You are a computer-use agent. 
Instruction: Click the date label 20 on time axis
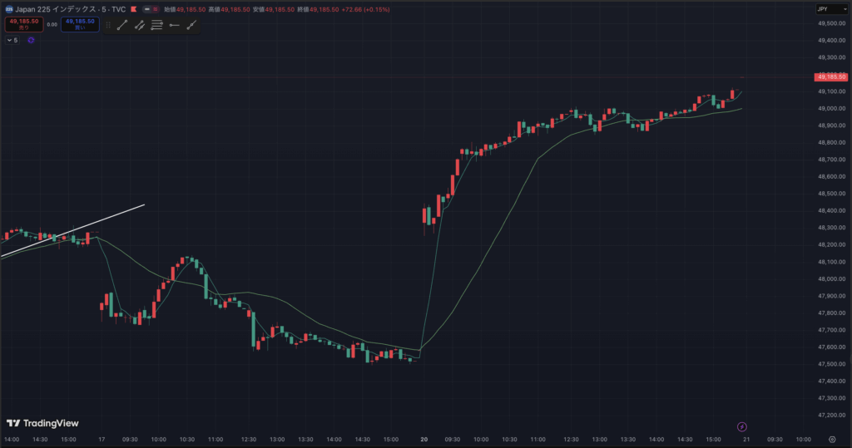coord(424,439)
